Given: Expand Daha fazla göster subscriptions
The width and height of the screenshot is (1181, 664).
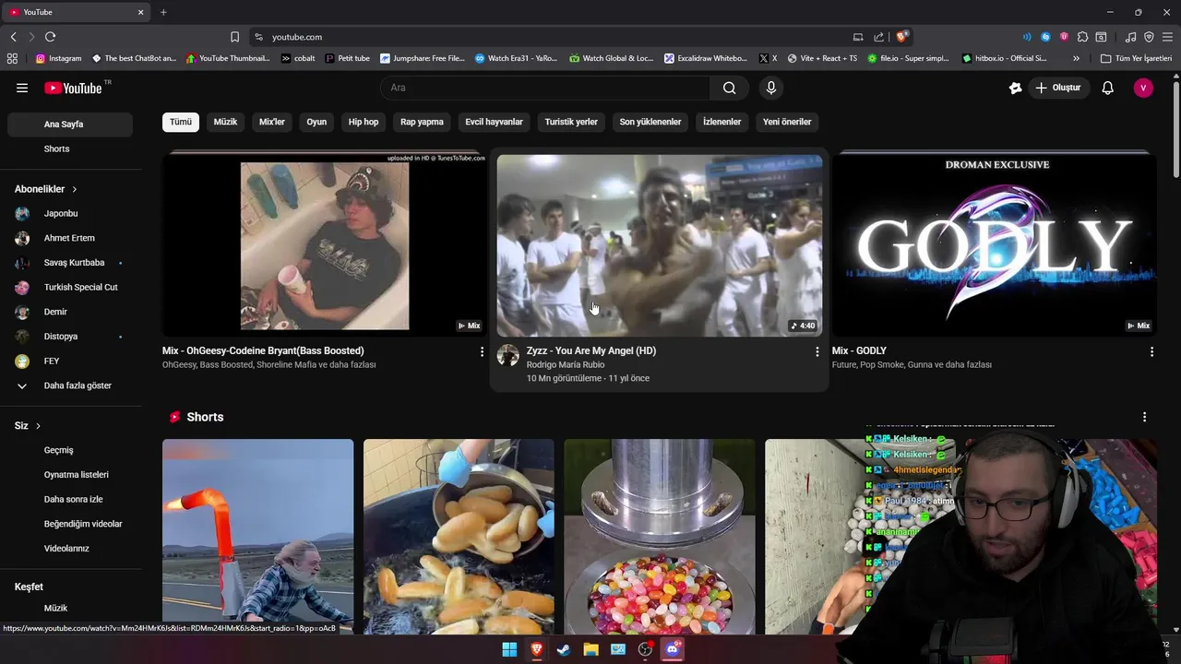Looking at the screenshot, I should pos(70,385).
